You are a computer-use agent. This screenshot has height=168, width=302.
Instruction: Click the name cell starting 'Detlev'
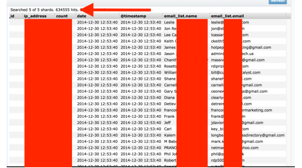click(x=170, y=104)
